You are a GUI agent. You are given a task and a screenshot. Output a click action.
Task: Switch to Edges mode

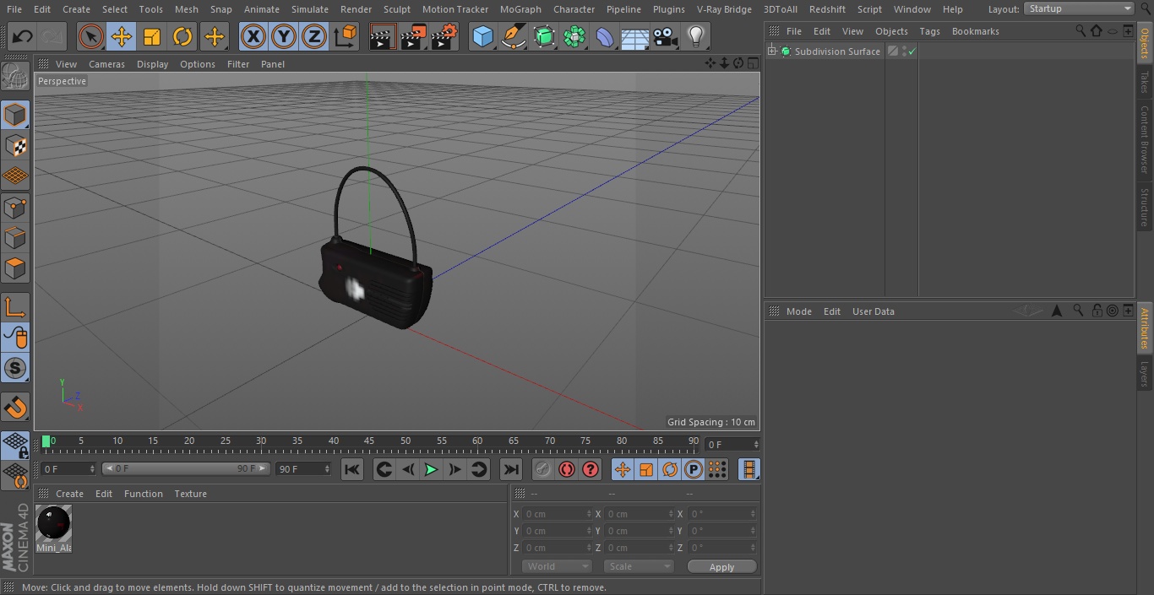pos(15,237)
